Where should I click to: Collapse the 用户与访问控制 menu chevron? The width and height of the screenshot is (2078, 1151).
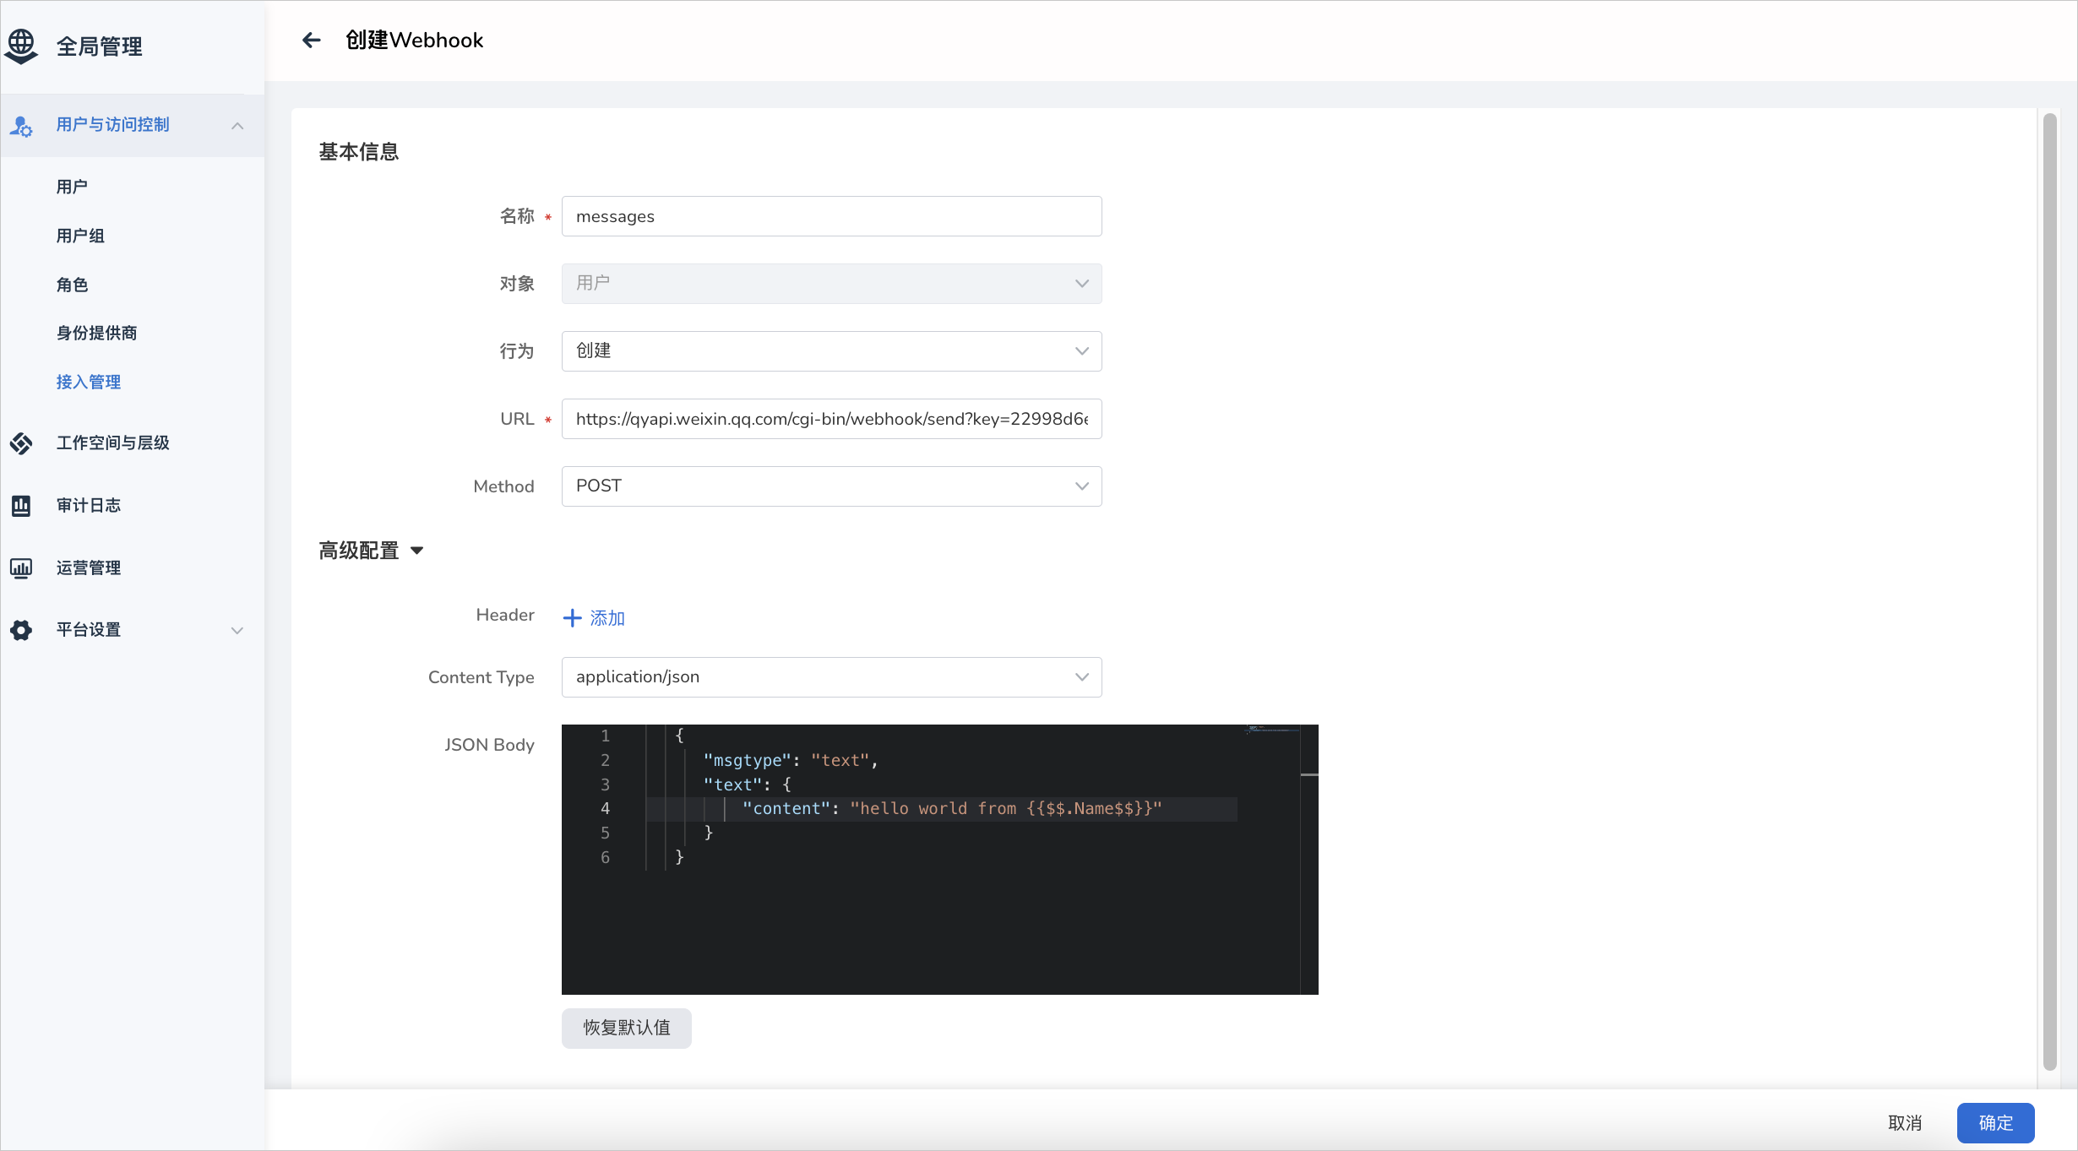(237, 126)
